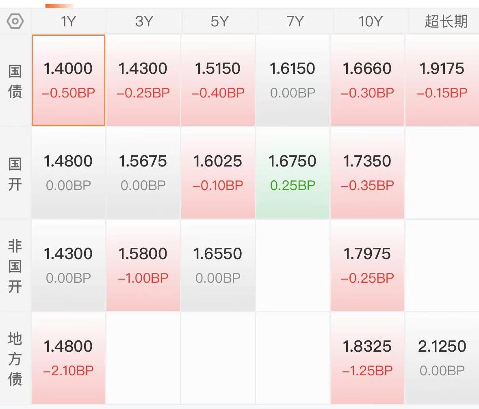The height and width of the screenshot is (409, 479).
Task: Select the 5Y column header
Action: (x=219, y=22)
